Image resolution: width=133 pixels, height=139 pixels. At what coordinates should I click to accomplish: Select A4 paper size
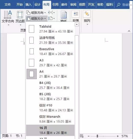(50, 74)
